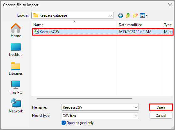175x130 pixels.
Task: Cancel the import dialog
Action: [161, 116]
